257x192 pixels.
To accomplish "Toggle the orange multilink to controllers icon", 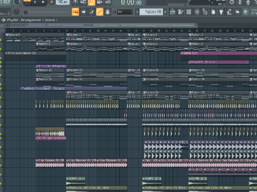I will pos(100,12).
